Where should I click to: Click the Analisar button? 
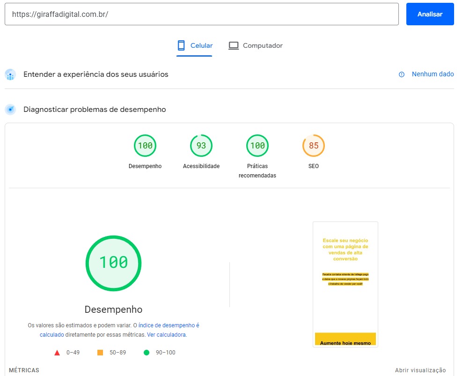coord(430,14)
